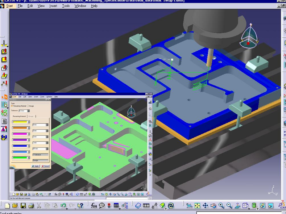Open the Undo history dropdown arrow
The image size is (286, 214).
tap(67, 208)
